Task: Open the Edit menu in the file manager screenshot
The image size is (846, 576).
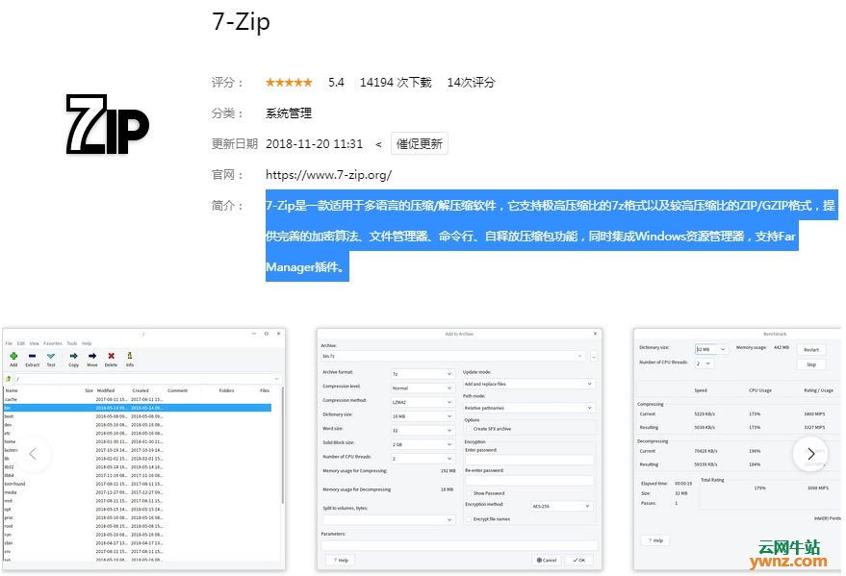Action: tap(21, 343)
